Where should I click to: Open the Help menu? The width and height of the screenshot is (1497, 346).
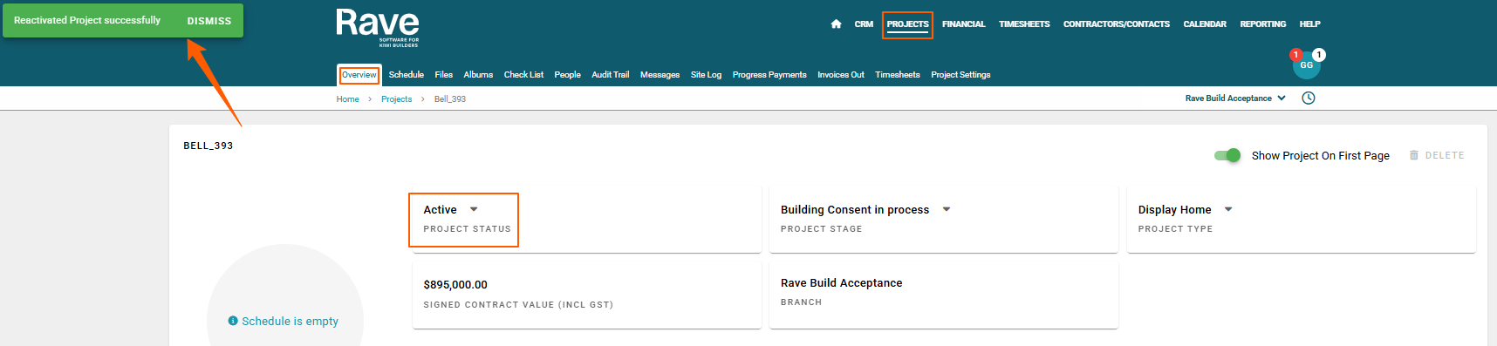coord(1309,24)
